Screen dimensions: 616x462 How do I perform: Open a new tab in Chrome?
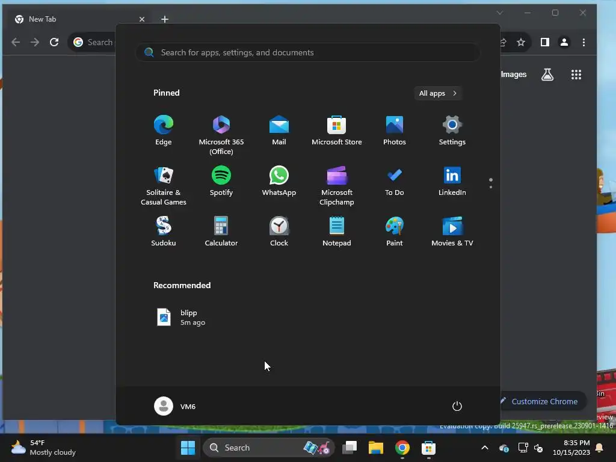[x=165, y=19]
